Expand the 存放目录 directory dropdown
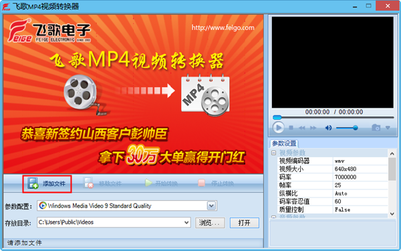Screen dimensions: 401x251 [x=186, y=223]
